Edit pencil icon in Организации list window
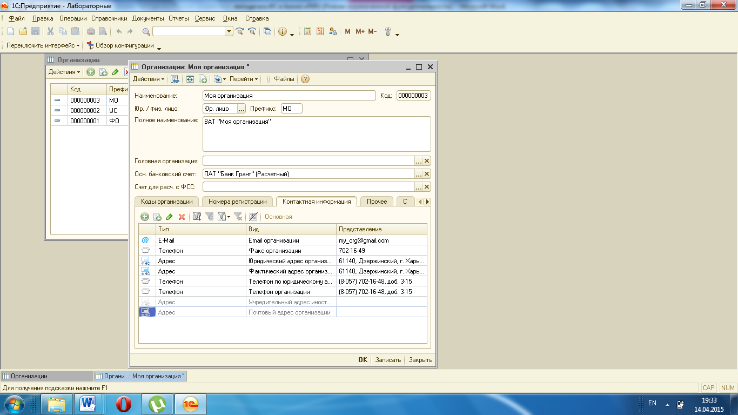738x415 pixels. 115,72
